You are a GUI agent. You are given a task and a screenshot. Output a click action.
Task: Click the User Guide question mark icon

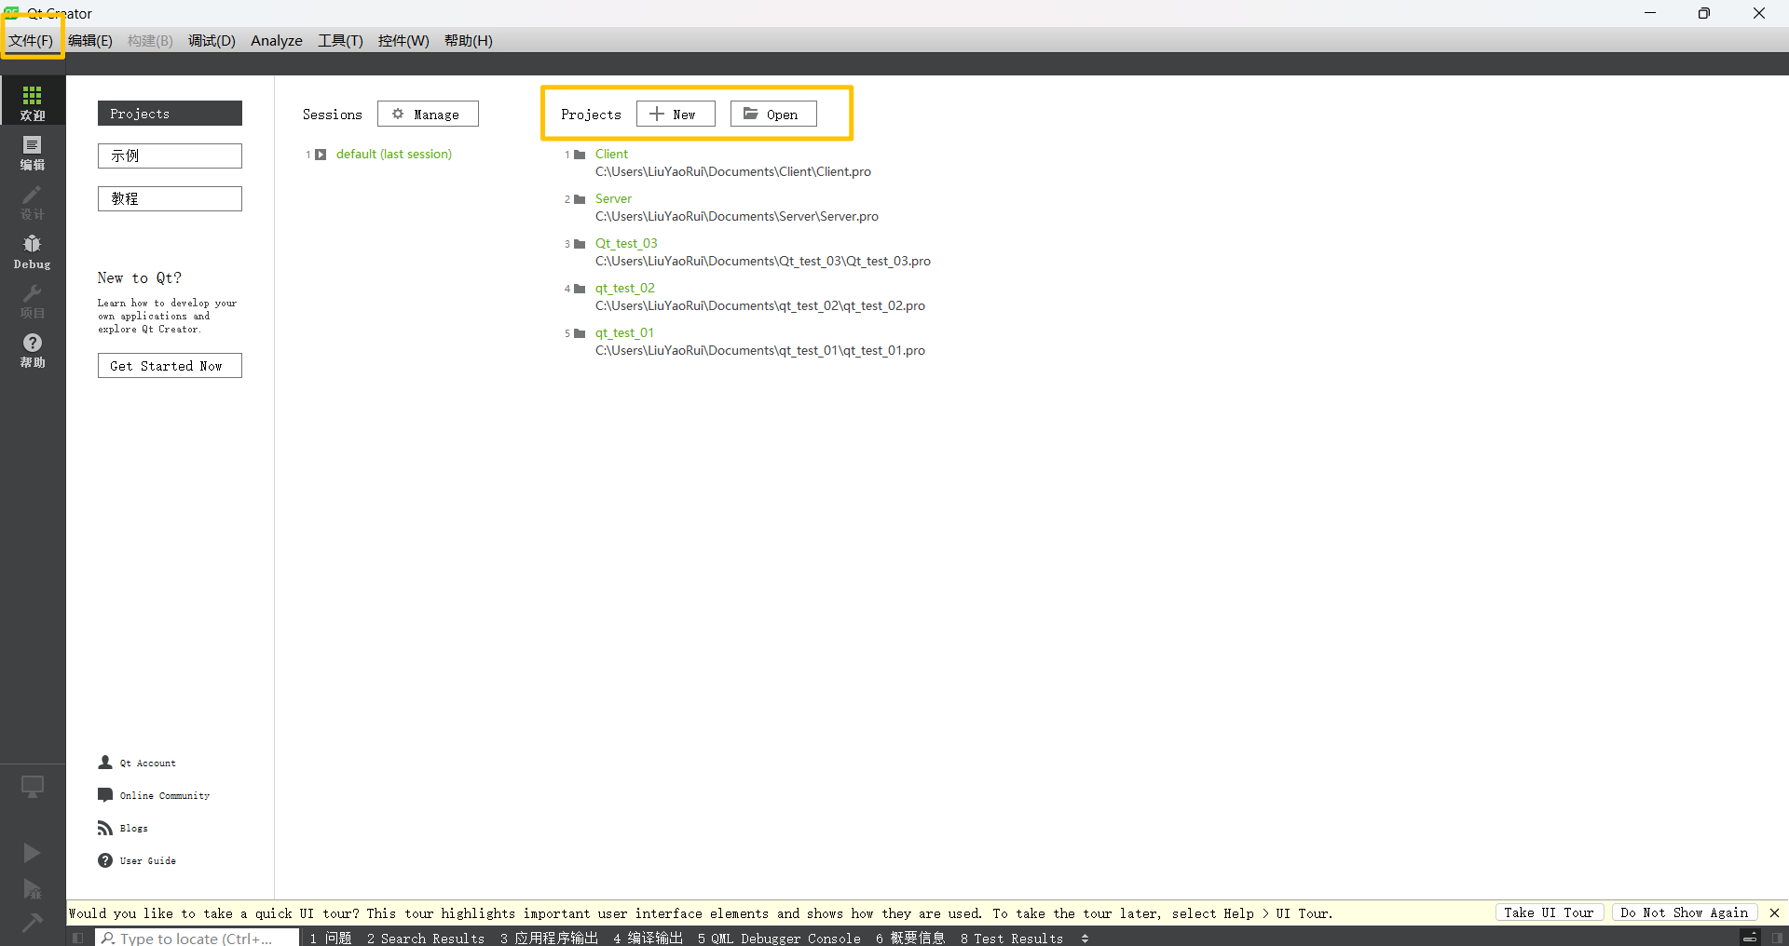(x=105, y=860)
